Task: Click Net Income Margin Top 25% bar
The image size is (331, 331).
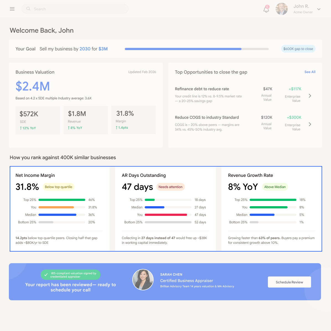Action: pyautogui.click(x=62, y=200)
